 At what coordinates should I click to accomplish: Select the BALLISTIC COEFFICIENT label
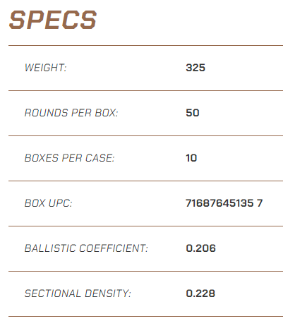pos(86,248)
